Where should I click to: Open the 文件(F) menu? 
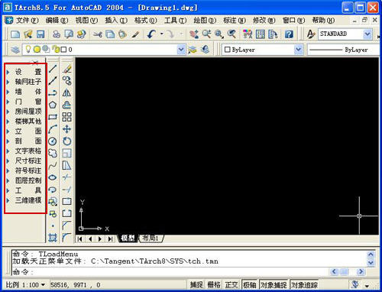[x=27, y=21]
